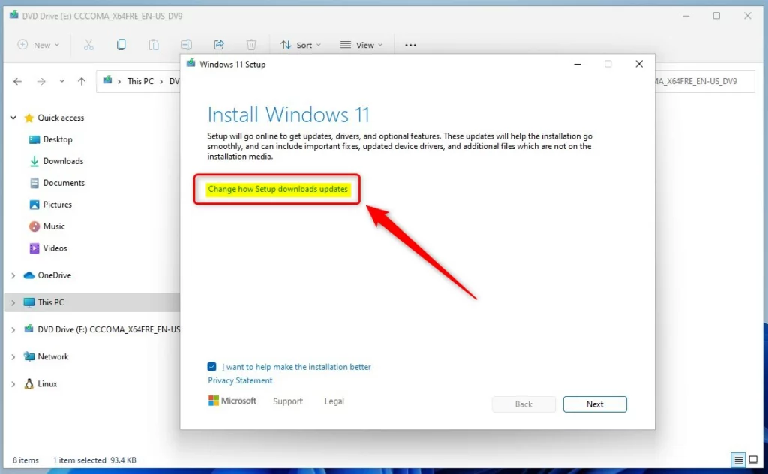This screenshot has width=768, height=474.
Task: Click '1 item selected 93.4 KB' status text
Action: point(94,460)
